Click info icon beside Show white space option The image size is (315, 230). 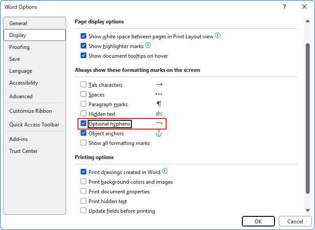(218, 36)
